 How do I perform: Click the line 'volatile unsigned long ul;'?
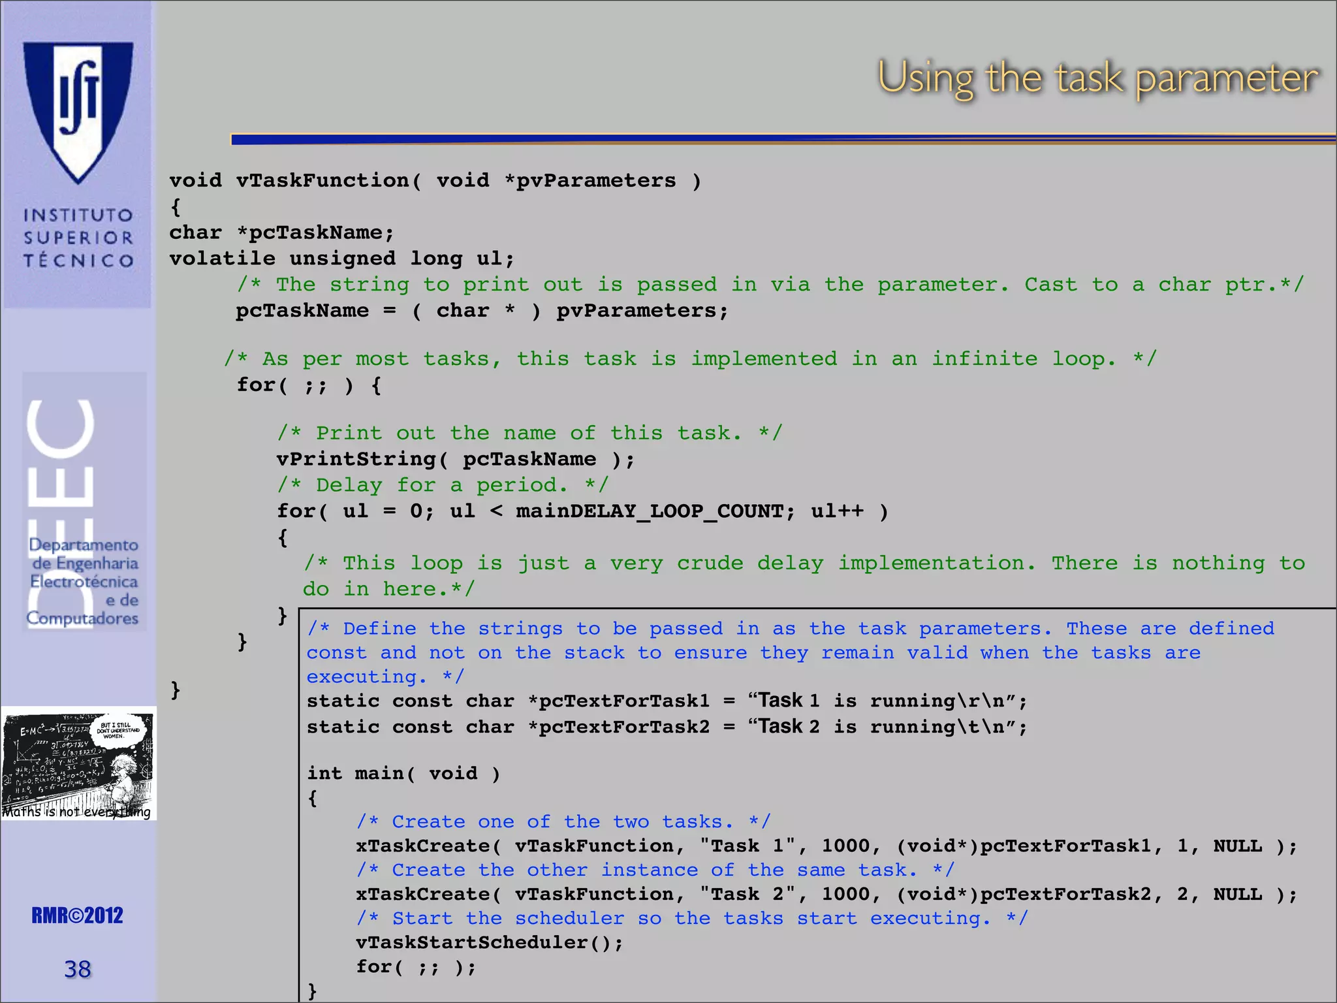tap(342, 259)
